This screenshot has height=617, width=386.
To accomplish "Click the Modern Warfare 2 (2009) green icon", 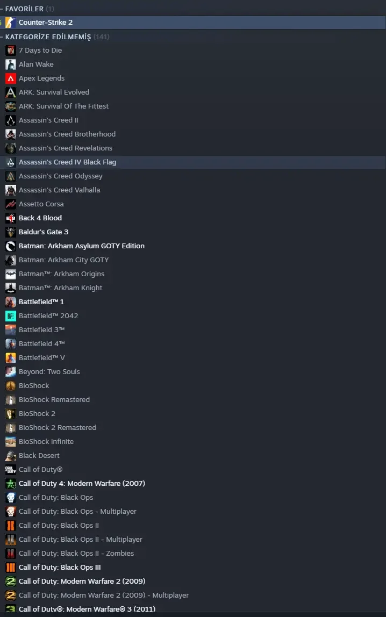I will [x=11, y=581].
